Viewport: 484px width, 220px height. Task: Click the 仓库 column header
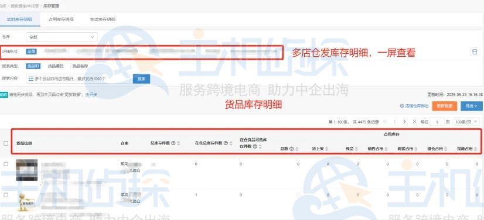pos(124,143)
